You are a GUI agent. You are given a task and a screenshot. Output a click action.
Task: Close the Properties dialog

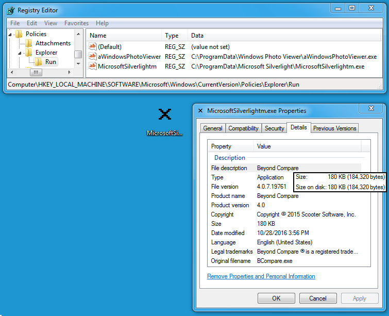coord(371,108)
